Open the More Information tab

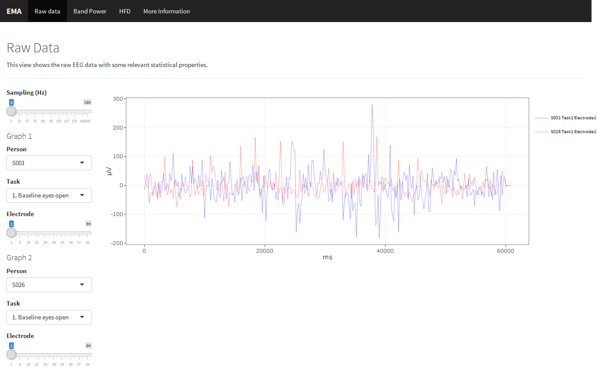167,11
